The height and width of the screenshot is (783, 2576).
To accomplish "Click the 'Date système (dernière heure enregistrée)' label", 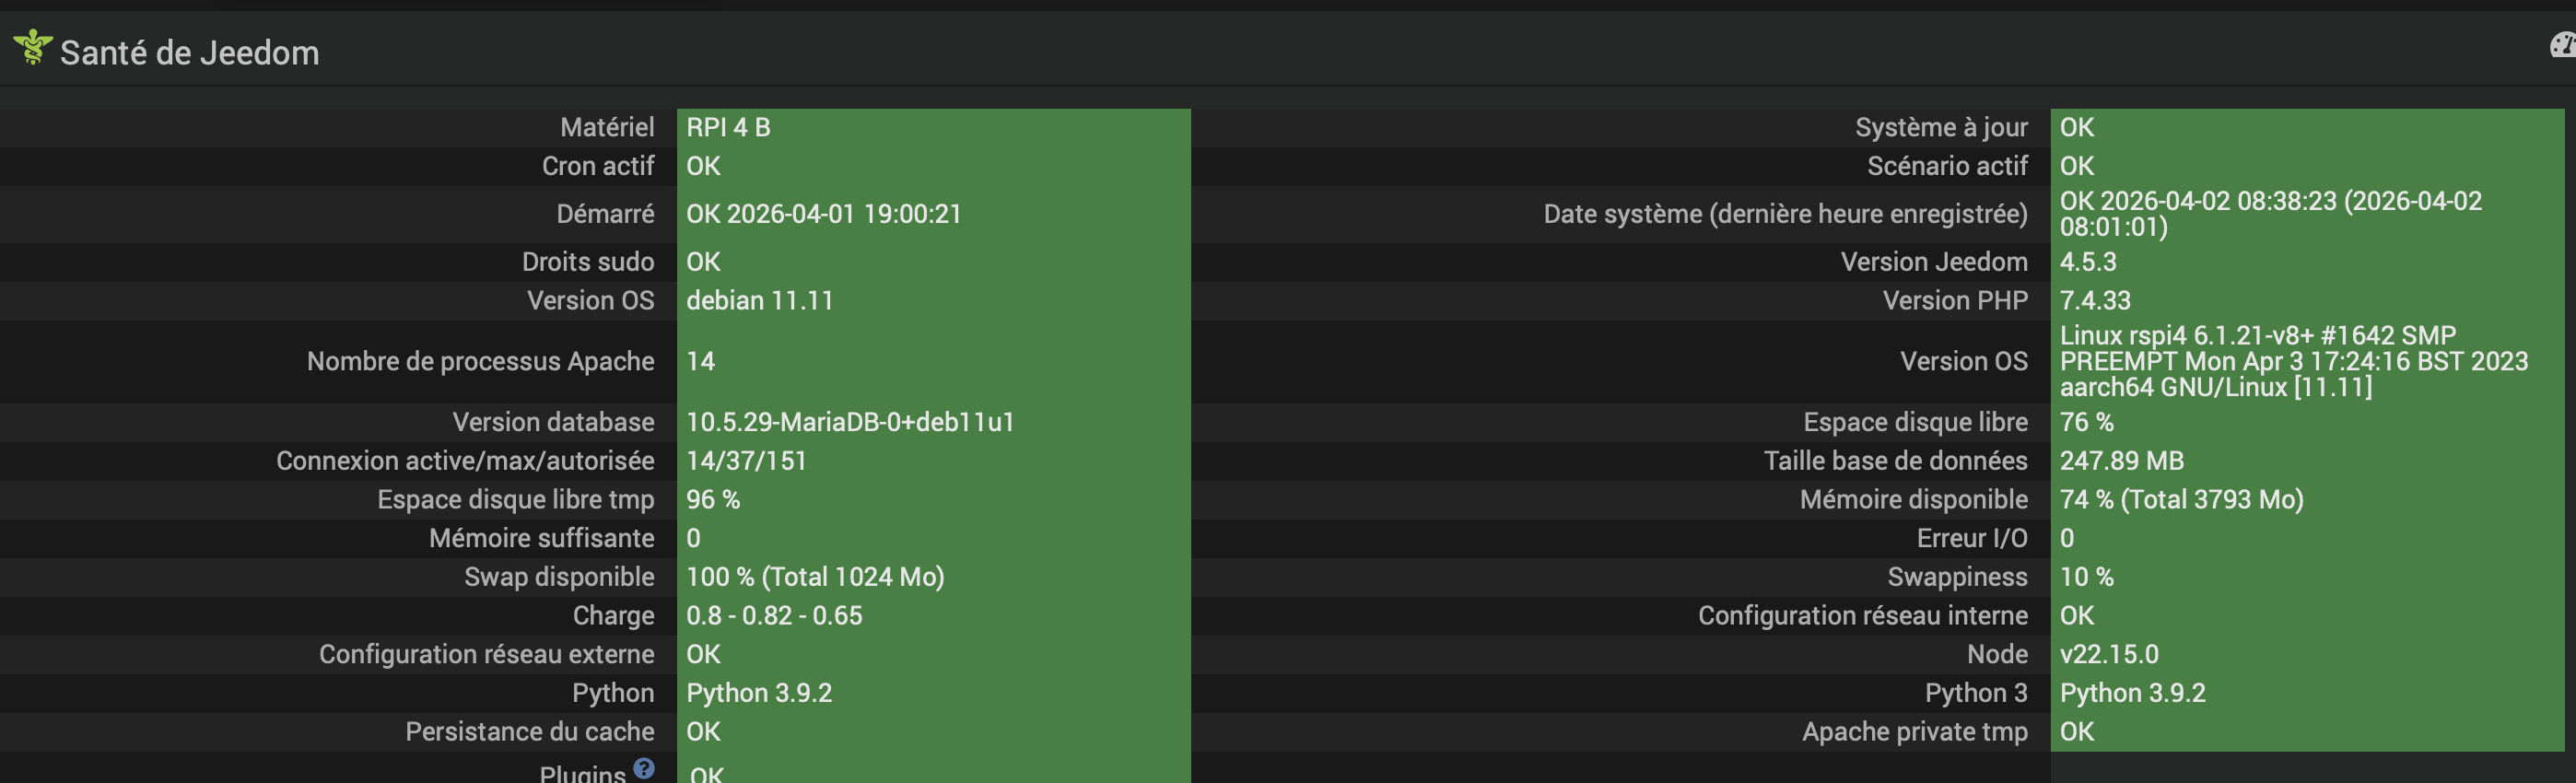I will coord(1785,214).
